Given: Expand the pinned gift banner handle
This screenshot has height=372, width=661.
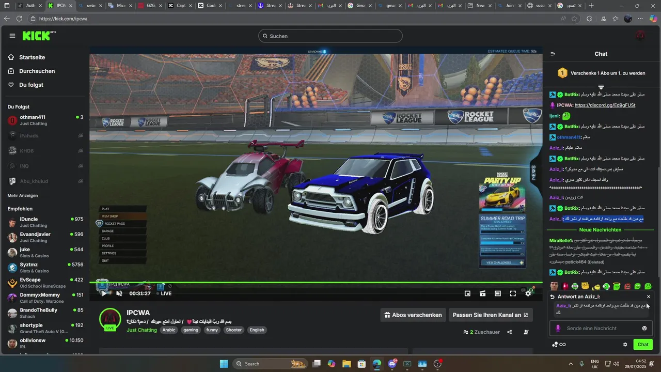Looking at the screenshot, I should coord(601,87).
